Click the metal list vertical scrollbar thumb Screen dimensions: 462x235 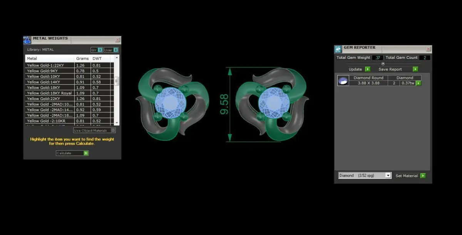[117, 81]
